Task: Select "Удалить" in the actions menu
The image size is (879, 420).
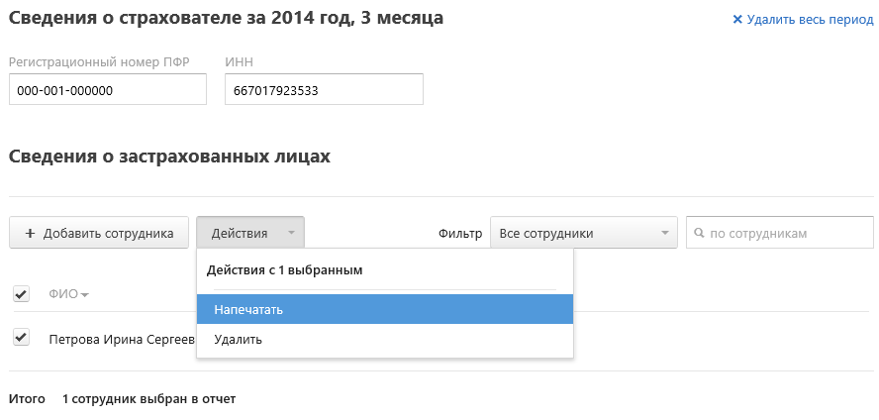Action: point(238,340)
